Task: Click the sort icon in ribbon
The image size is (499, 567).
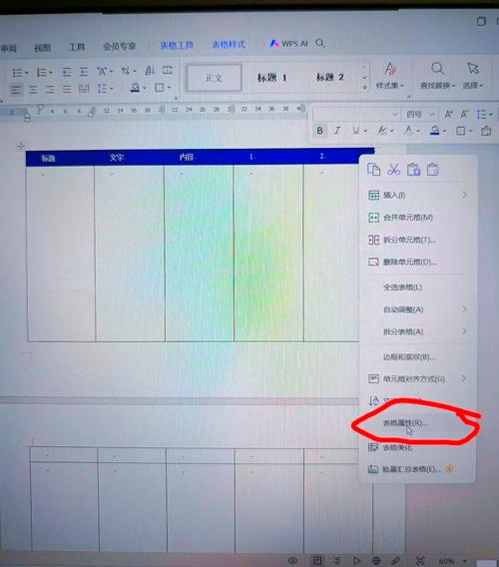Action: pyautogui.click(x=150, y=70)
